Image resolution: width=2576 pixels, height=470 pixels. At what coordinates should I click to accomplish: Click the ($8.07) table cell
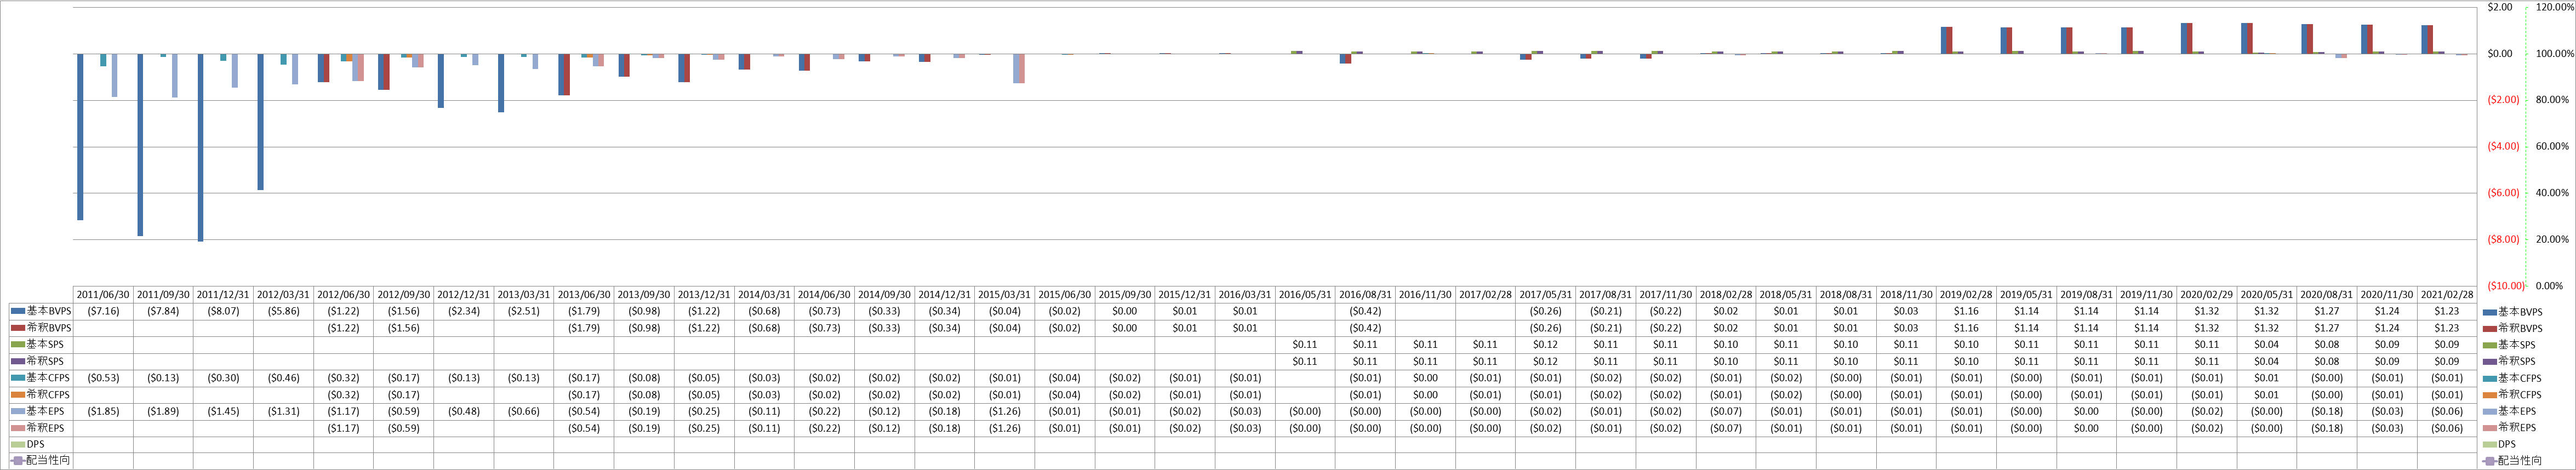[x=224, y=312]
